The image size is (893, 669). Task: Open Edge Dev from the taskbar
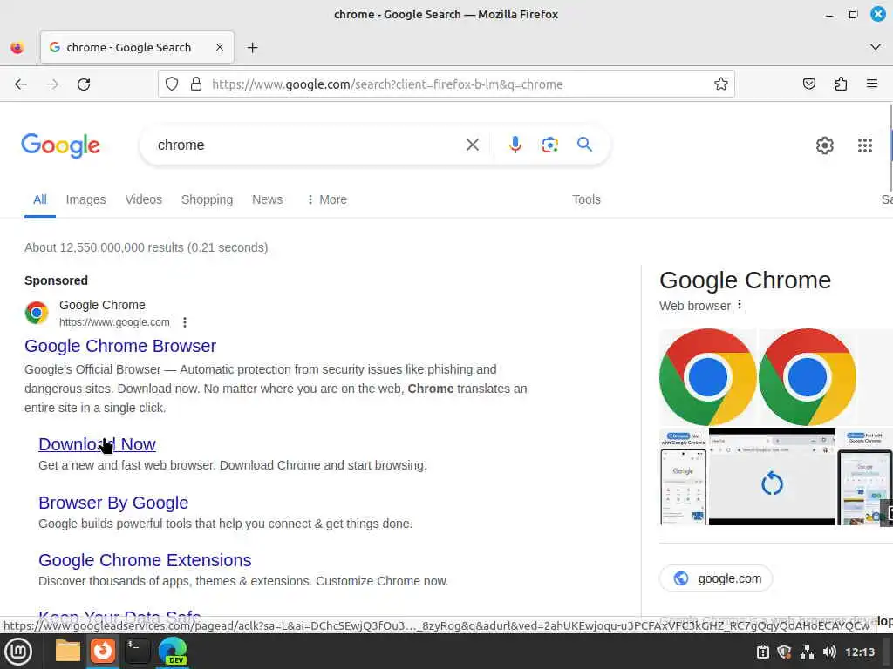(173, 651)
